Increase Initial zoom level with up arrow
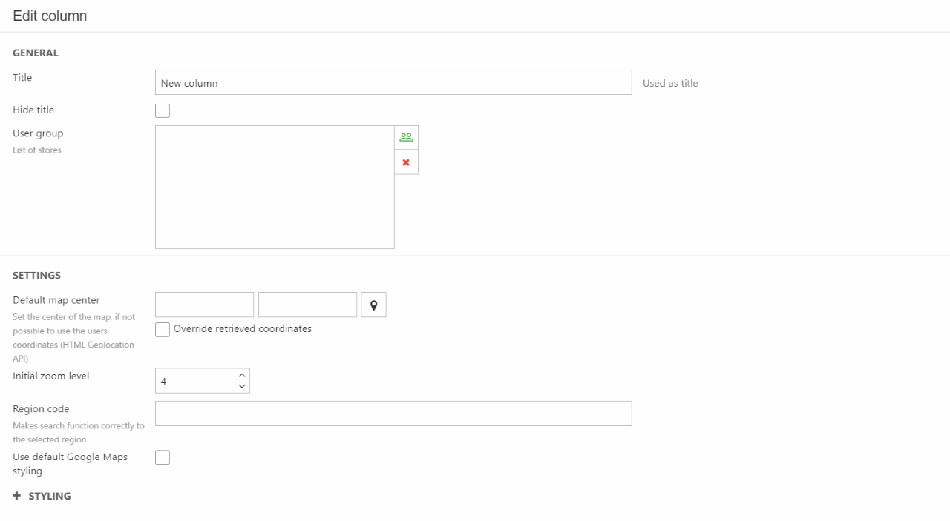Screen dimensions: 950x521 click(242, 375)
